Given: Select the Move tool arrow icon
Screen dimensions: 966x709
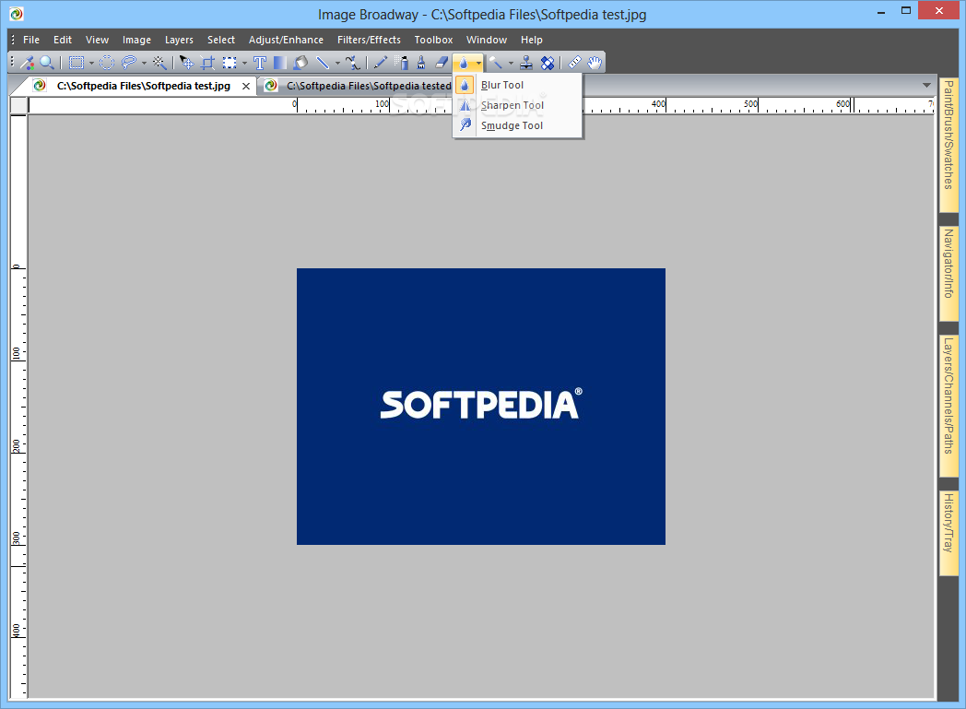Looking at the screenshot, I should click(x=187, y=62).
